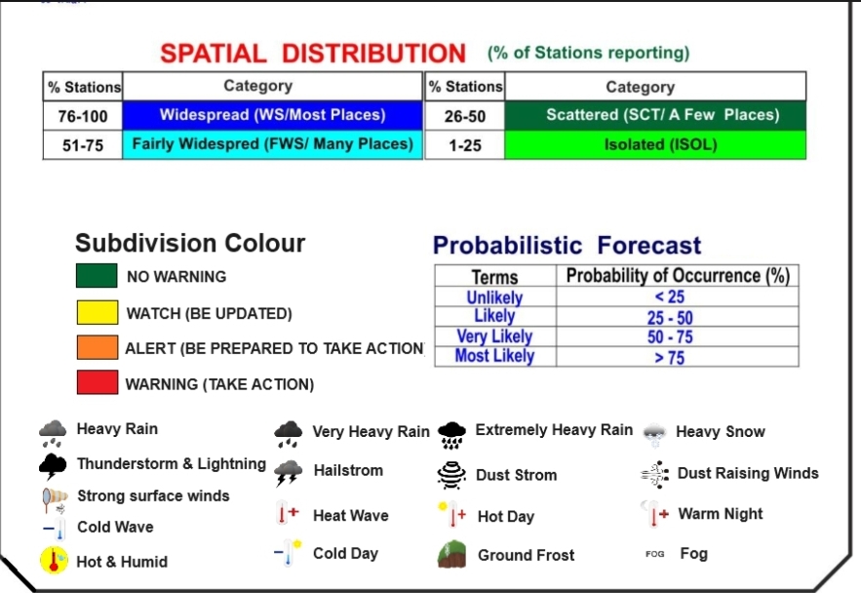This screenshot has width=861, height=593.
Task: Select the Dust Raising Winds icon
Action: 654,474
